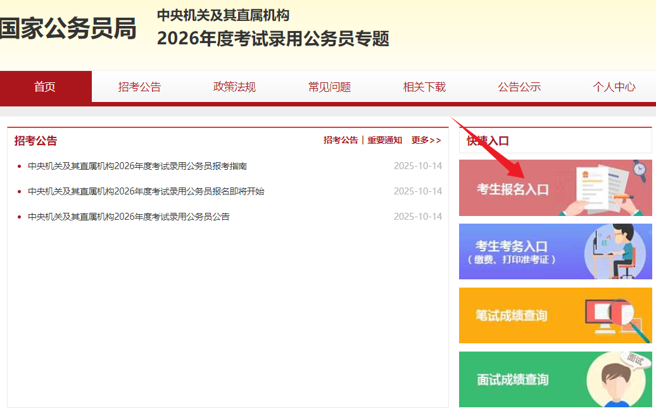Go to the 首页 home tab
The width and height of the screenshot is (656, 413).
(45, 87)
